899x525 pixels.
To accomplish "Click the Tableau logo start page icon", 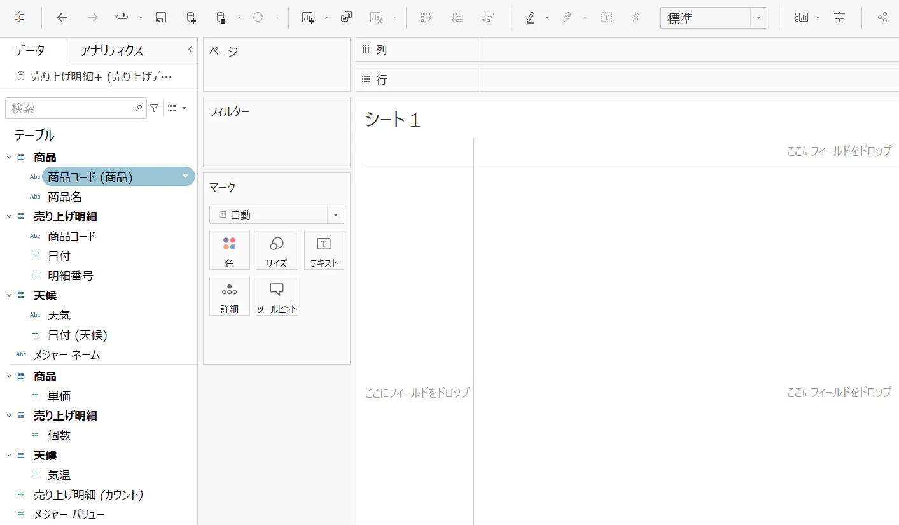I will [x=19, y=18].
